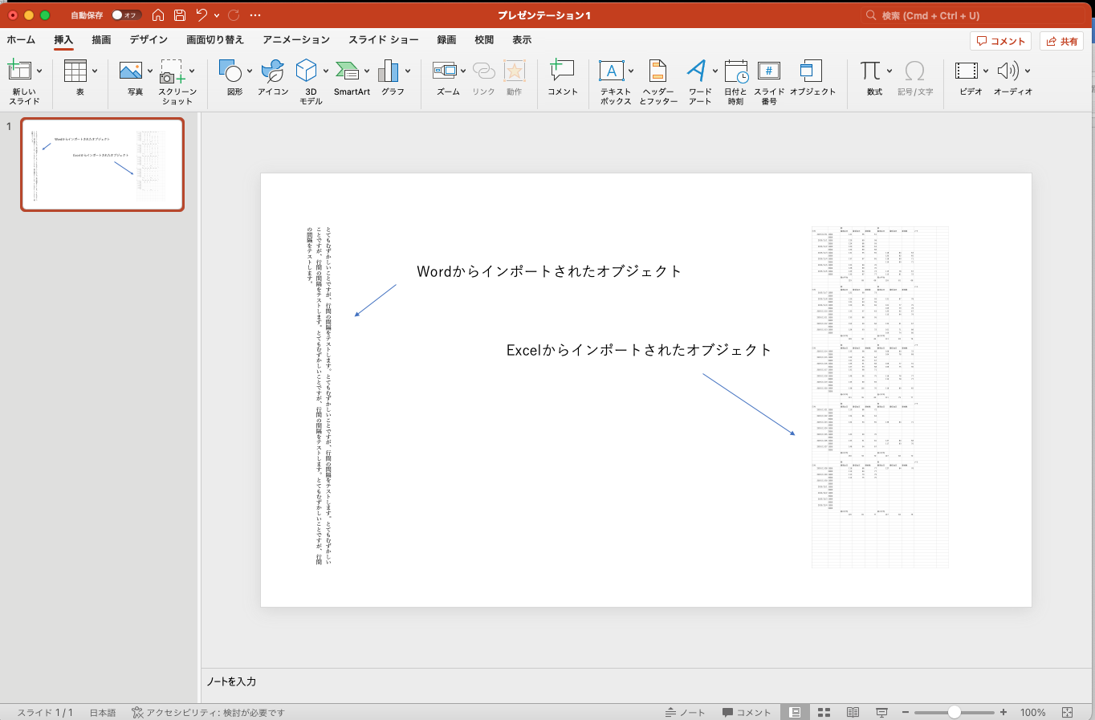Click the ズーム zoom icon
Viewport: 1095px width, 720px height.
click(x=445, y=71)
